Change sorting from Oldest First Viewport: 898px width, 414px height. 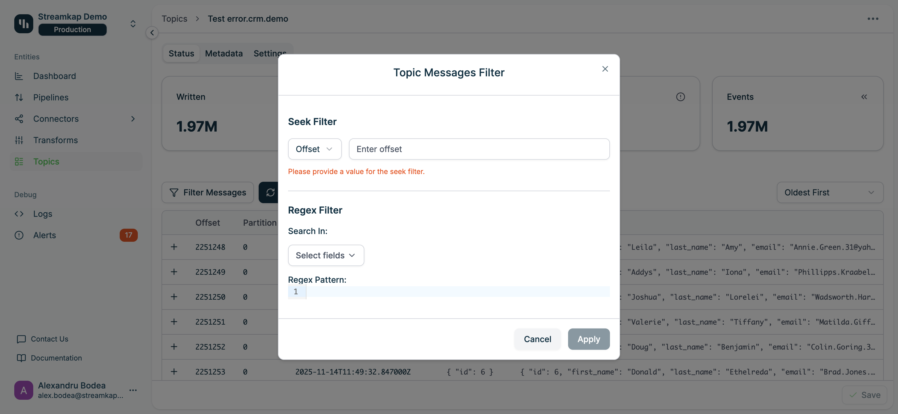click(x=830, y=192)
